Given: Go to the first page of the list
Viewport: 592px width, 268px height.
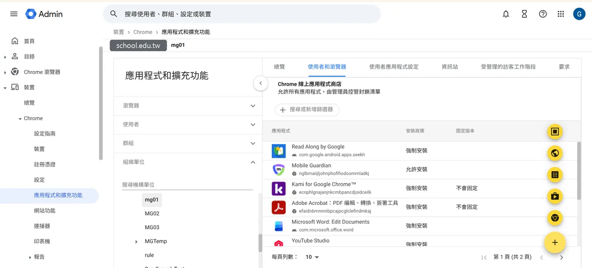Looking at the screenshot, I should [484, 257].
